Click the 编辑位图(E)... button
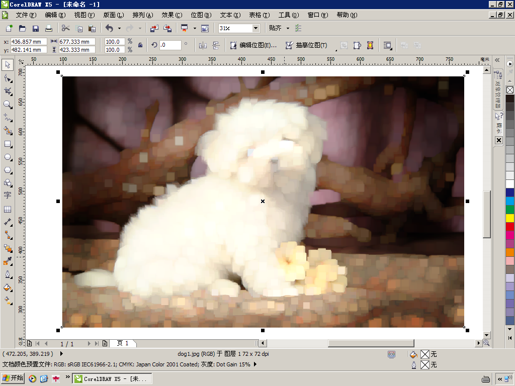The height and width of the screenshot is (386, 515). [x=253, y=45]
